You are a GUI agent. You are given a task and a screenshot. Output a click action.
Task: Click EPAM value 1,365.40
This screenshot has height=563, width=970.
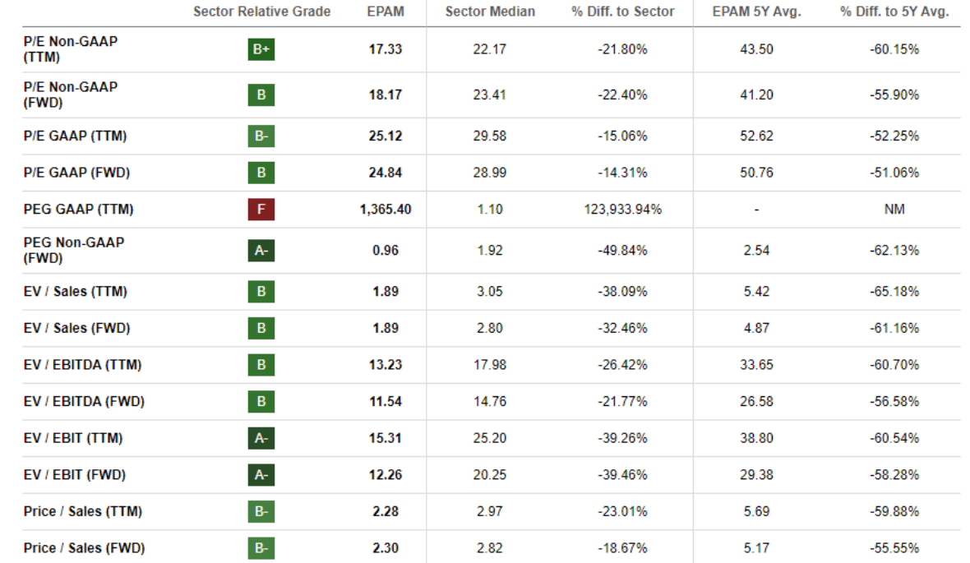[386, 210]
